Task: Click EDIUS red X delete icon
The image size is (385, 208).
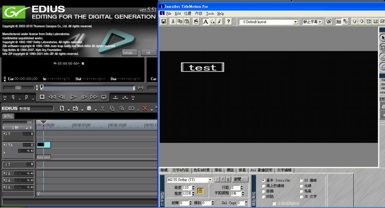Action: point(145,108)
